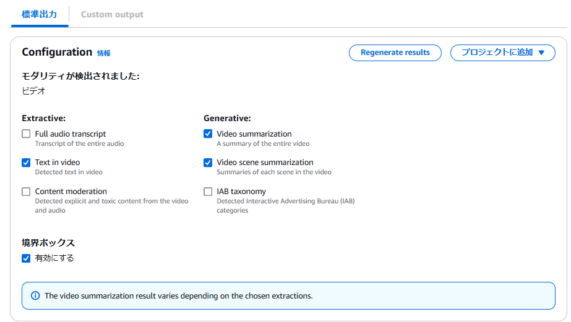Open the 情報 link beside Configuration
The image size is (571, 322).
click(103, 53)
